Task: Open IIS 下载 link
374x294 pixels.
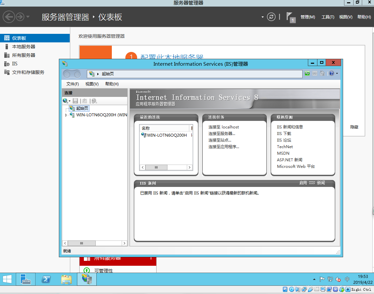Action: tap(284, 134)
